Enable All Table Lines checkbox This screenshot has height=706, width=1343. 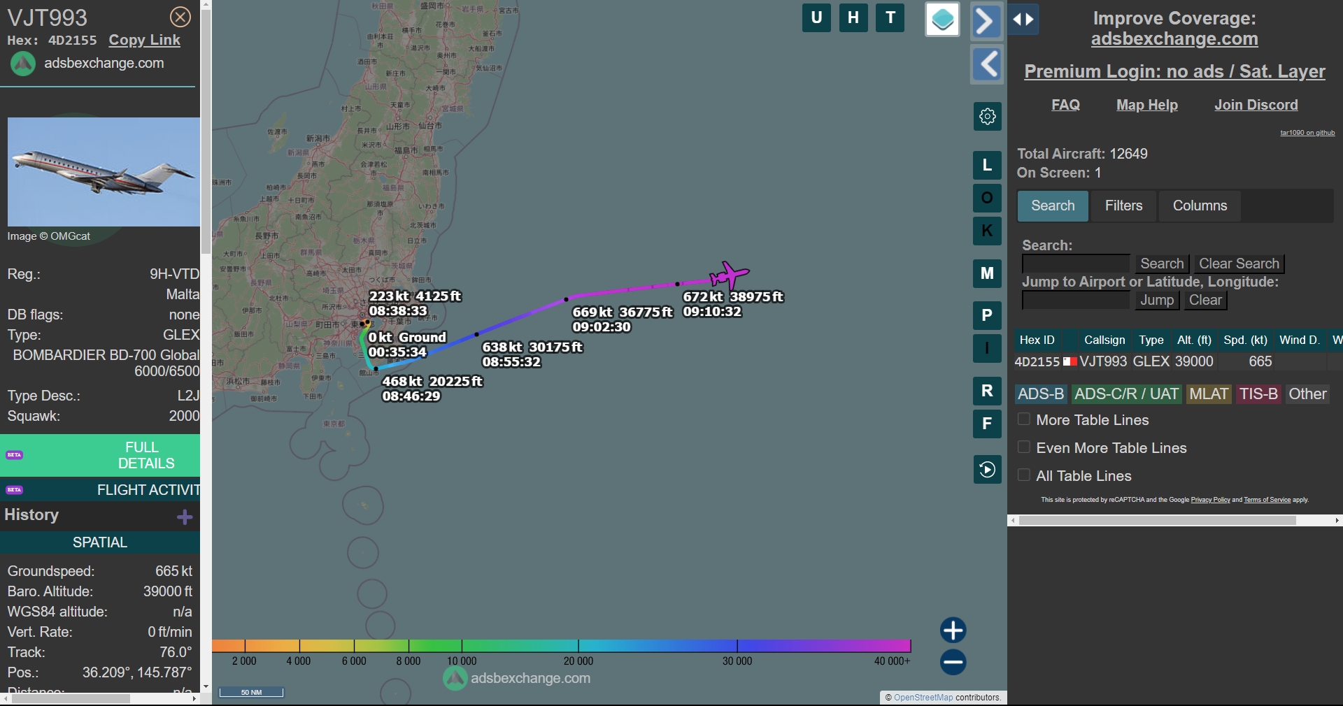(1024, 475)
